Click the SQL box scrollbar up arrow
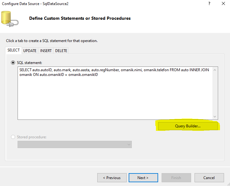 [215, 70]
